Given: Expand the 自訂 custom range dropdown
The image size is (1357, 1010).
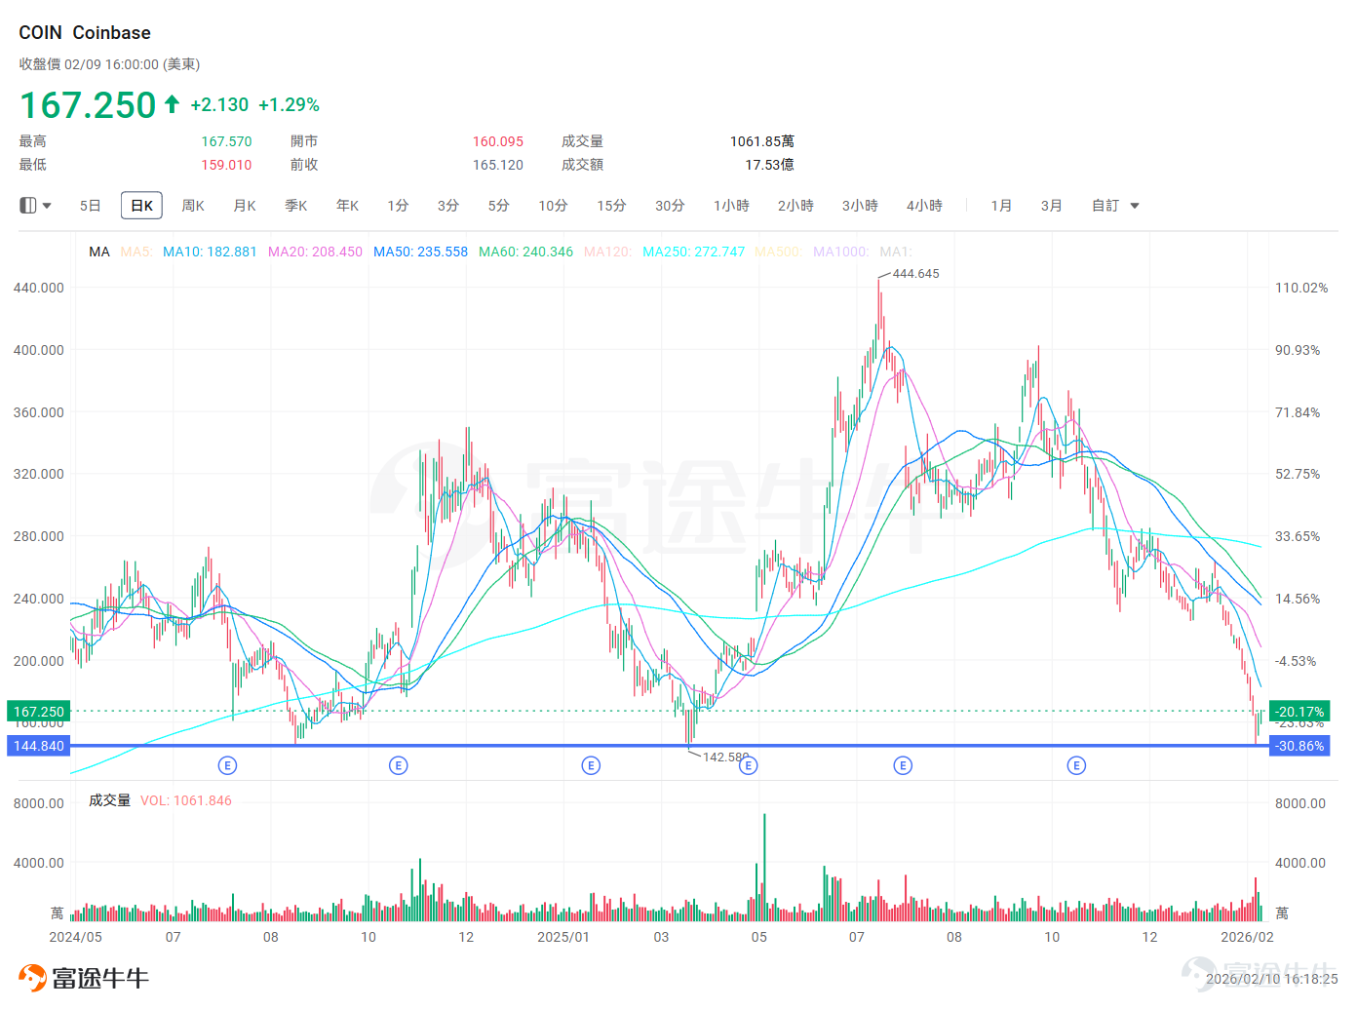Looking at the screenshot, I should coord(1115,206).
